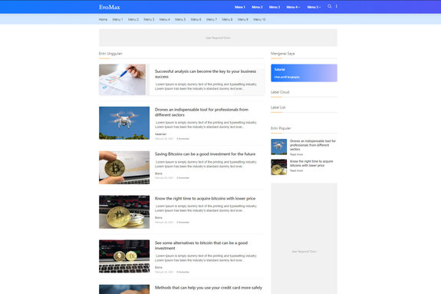Image resolution: width=441 pixels, height=294 pixels.
Task: Select Menu 3 in secondary nav bar
Action: coord(149,19)
